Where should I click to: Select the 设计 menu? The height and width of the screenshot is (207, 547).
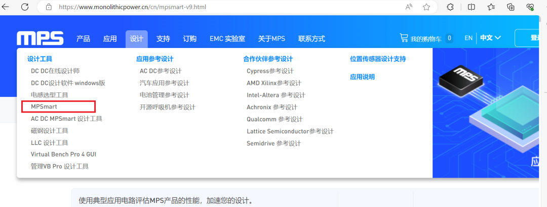pos(136,39)
